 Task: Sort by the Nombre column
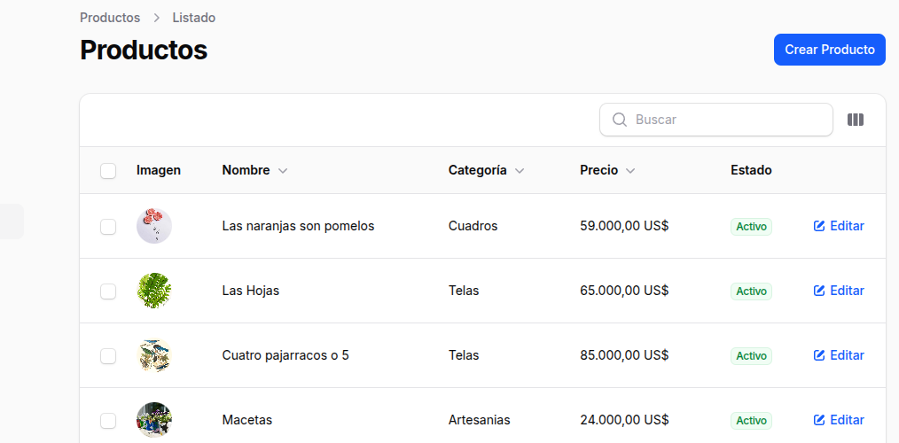click(254, 170)
